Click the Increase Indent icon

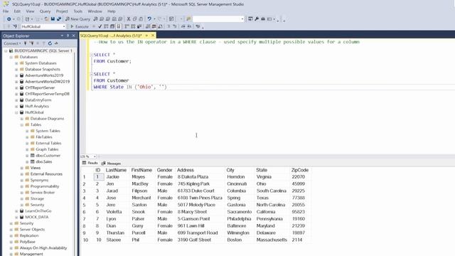click(189, 26)
